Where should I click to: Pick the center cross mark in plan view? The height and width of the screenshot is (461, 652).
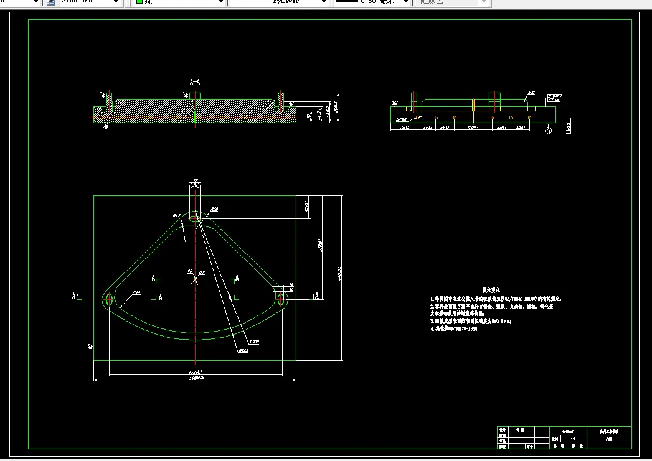tap(195, 279)
